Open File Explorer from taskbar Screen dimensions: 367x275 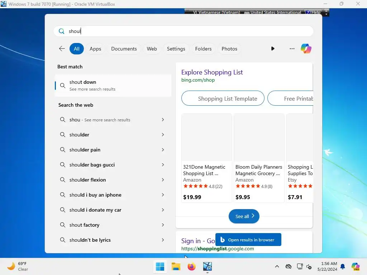tap(176, 266)
